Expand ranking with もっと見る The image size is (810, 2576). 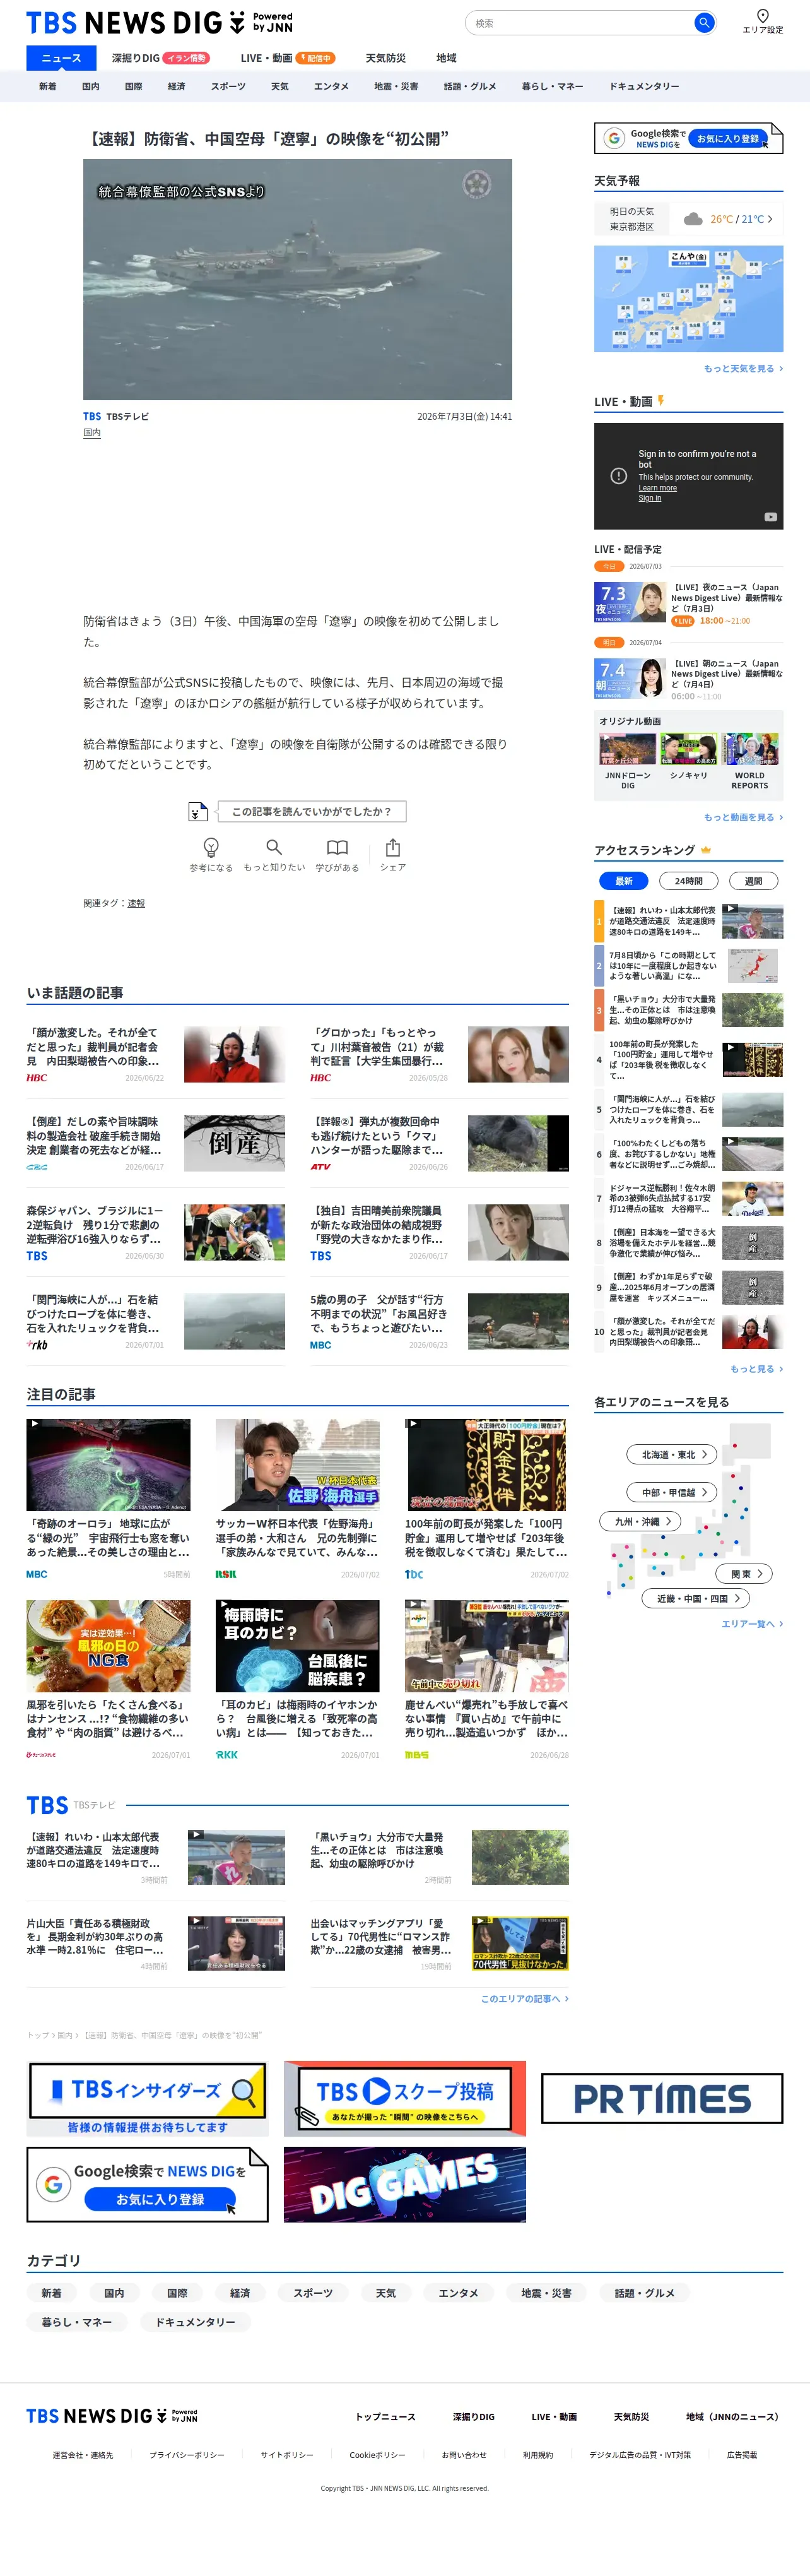coord(756,1369)
